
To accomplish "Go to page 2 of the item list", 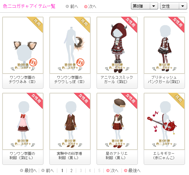I will pyautogui.click(x=71, y=171).
